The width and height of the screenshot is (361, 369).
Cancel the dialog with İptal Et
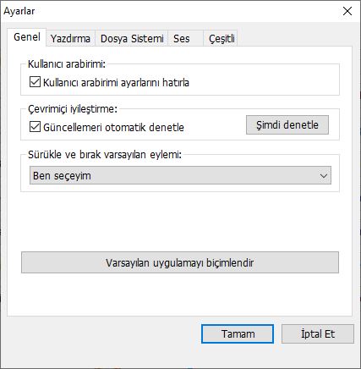(318, 334)
